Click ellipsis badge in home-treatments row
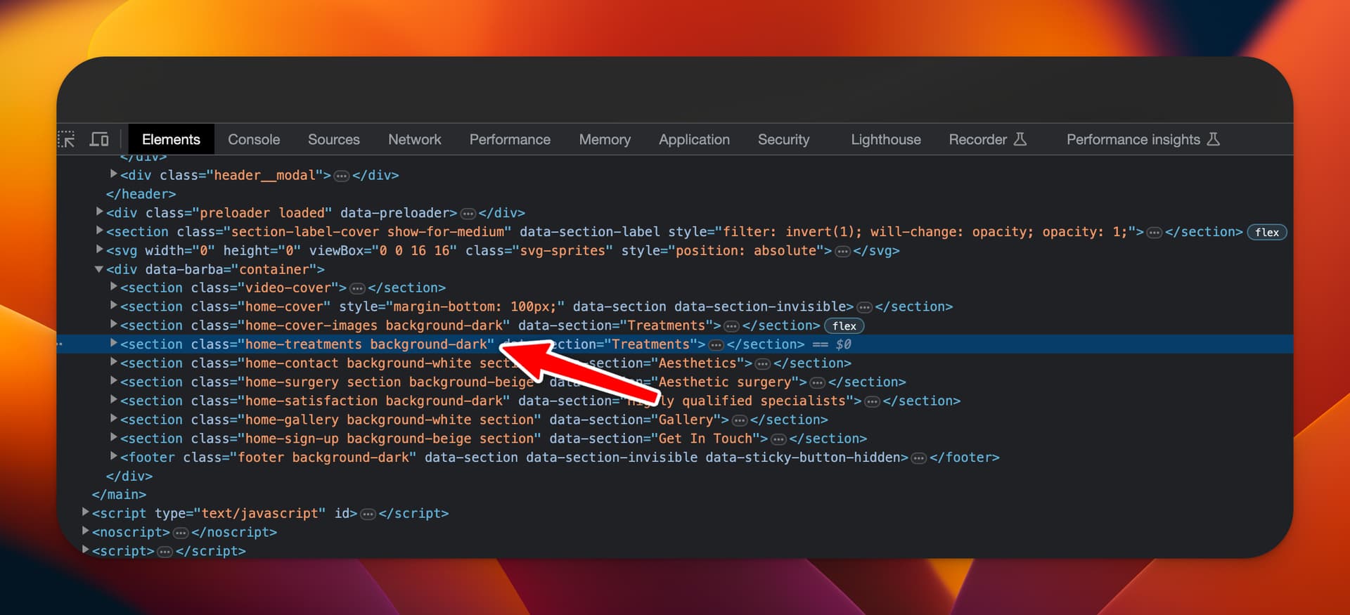Viewport: 1350px width, 615px height. click(x=716, y=345)
